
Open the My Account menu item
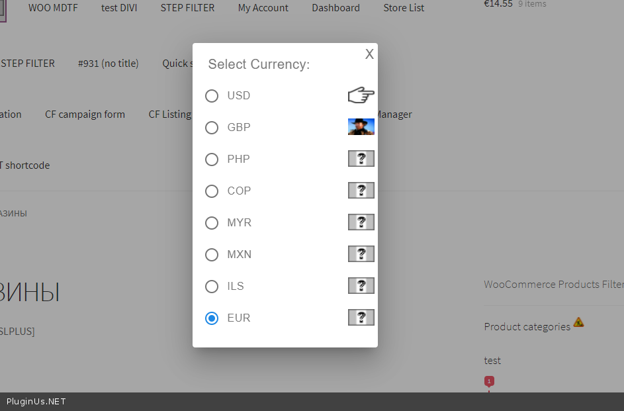pos(263,8)
